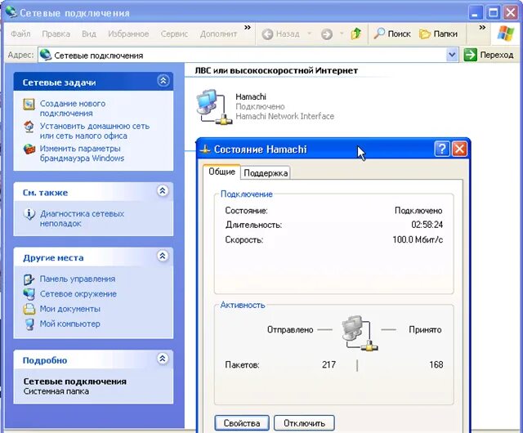Click the speed value 100.0 Мбит/с
Screen dimensions: 523x433
418,239
